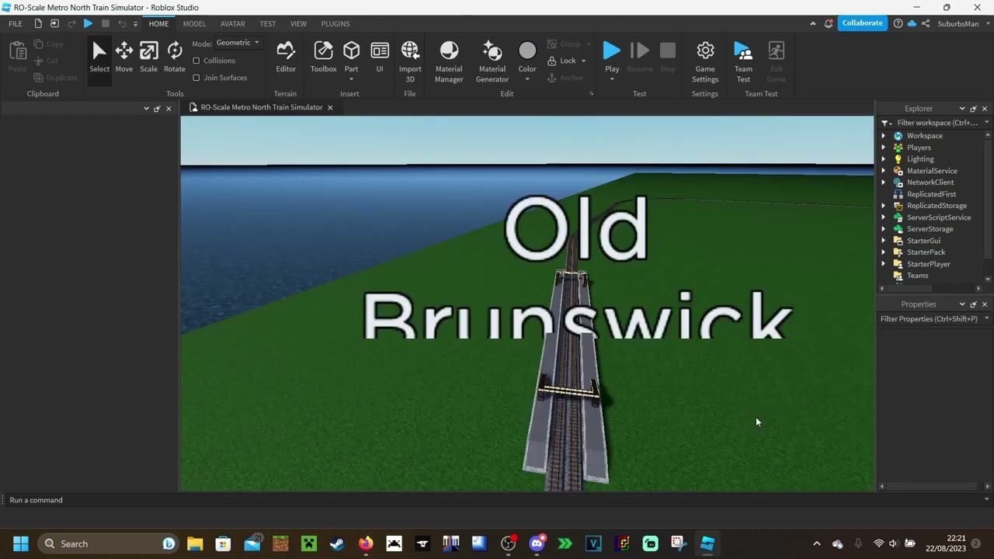Image resolution: width=994 pixels, height=559 pixels.
Task: Switch to the VIEW tab
Action: pos(298,24)
